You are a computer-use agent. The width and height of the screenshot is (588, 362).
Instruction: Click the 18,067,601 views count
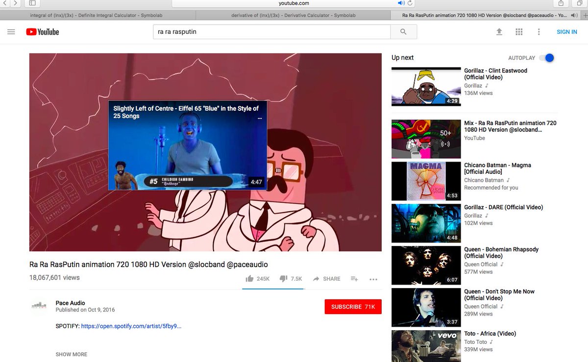click(x=54, y=278)
